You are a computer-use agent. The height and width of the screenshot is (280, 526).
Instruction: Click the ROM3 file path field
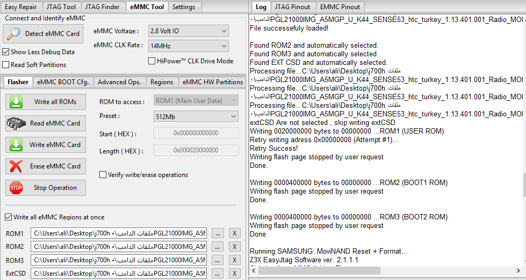pos(119,260)
